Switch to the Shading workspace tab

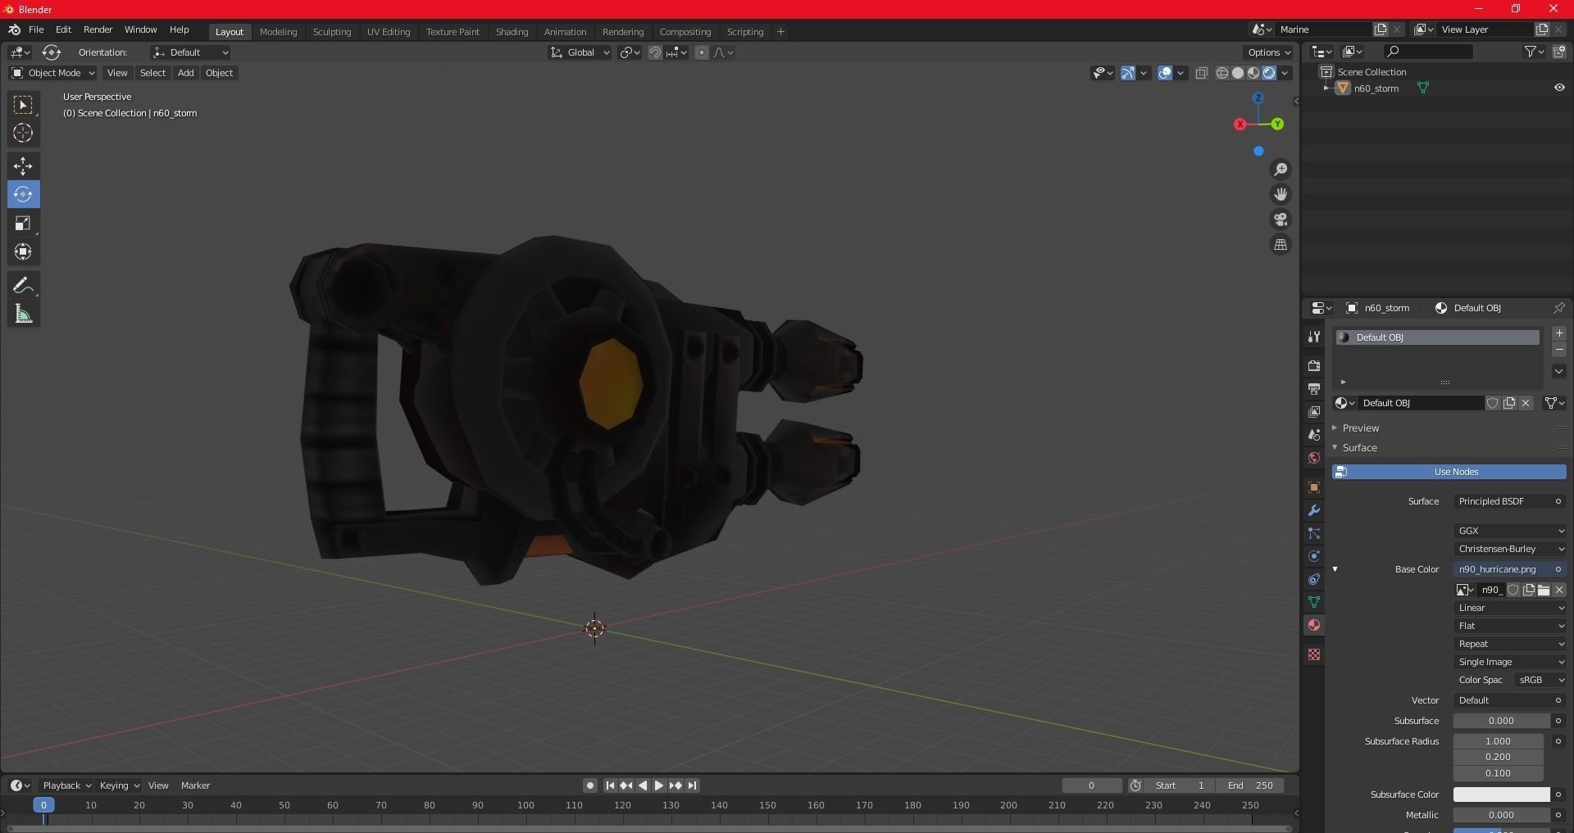coord(512,32)
